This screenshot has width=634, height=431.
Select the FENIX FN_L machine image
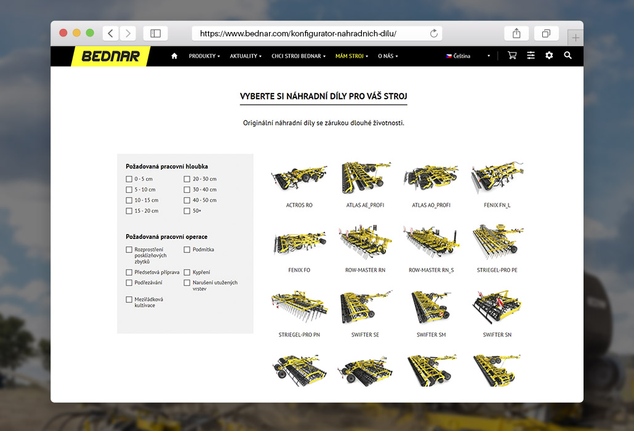pos(497,177)
